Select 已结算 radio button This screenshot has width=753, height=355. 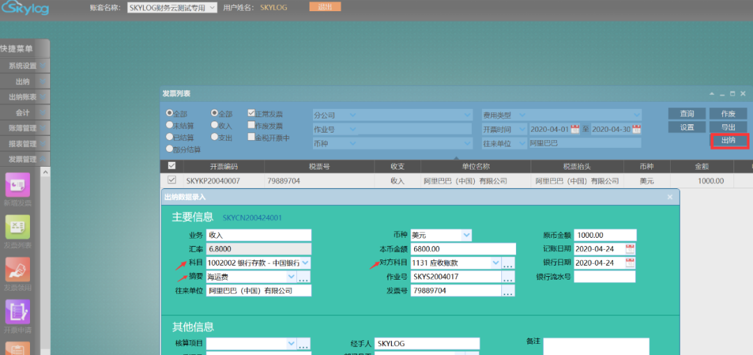(x=169, y=137)
